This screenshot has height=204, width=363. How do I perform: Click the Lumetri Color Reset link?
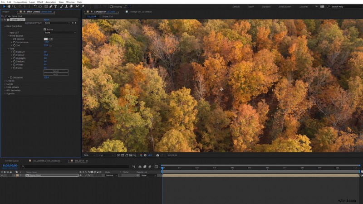pos(46,19)
